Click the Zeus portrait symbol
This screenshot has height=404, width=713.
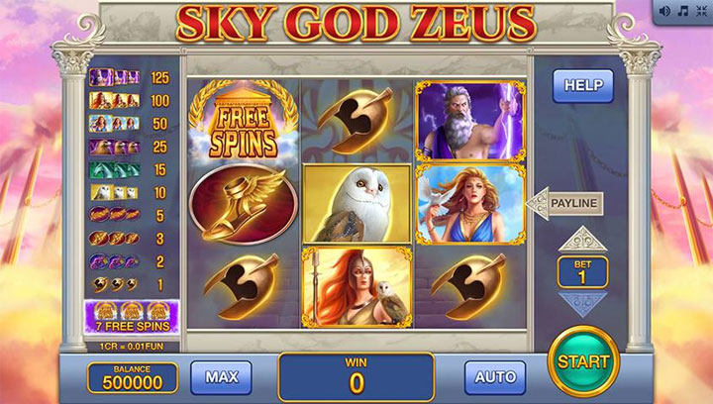coord(470,122)
